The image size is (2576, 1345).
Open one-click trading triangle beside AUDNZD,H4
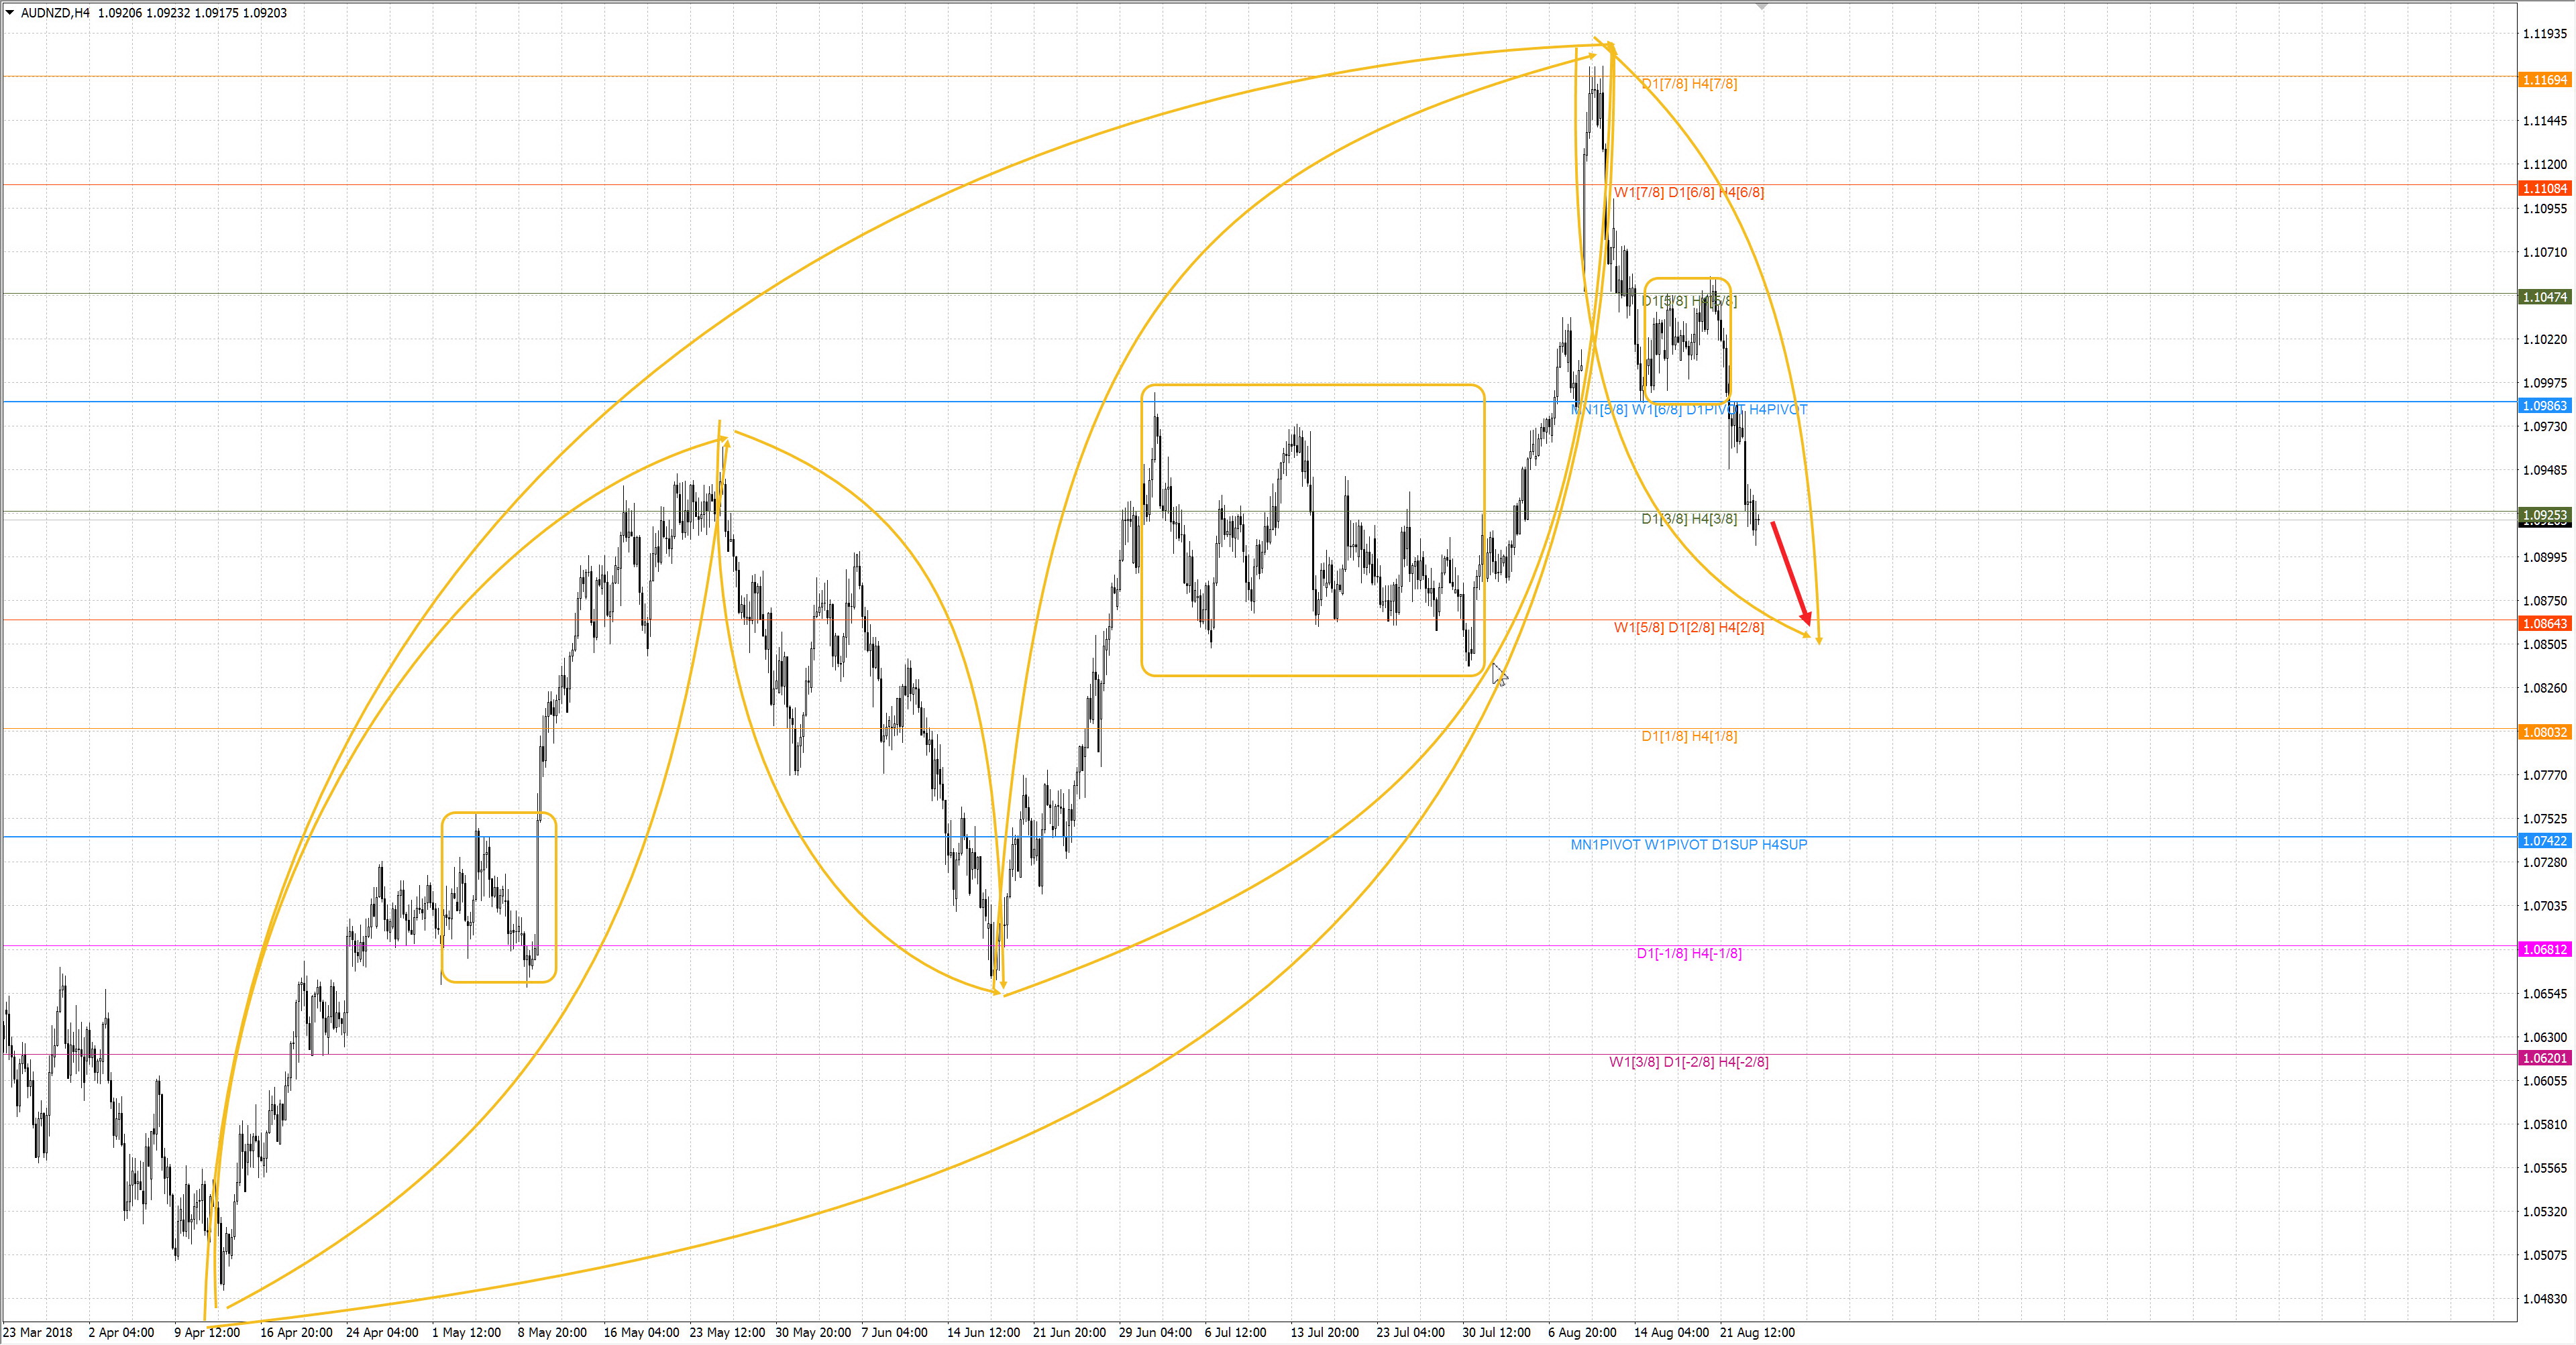(x=10, y=13)
